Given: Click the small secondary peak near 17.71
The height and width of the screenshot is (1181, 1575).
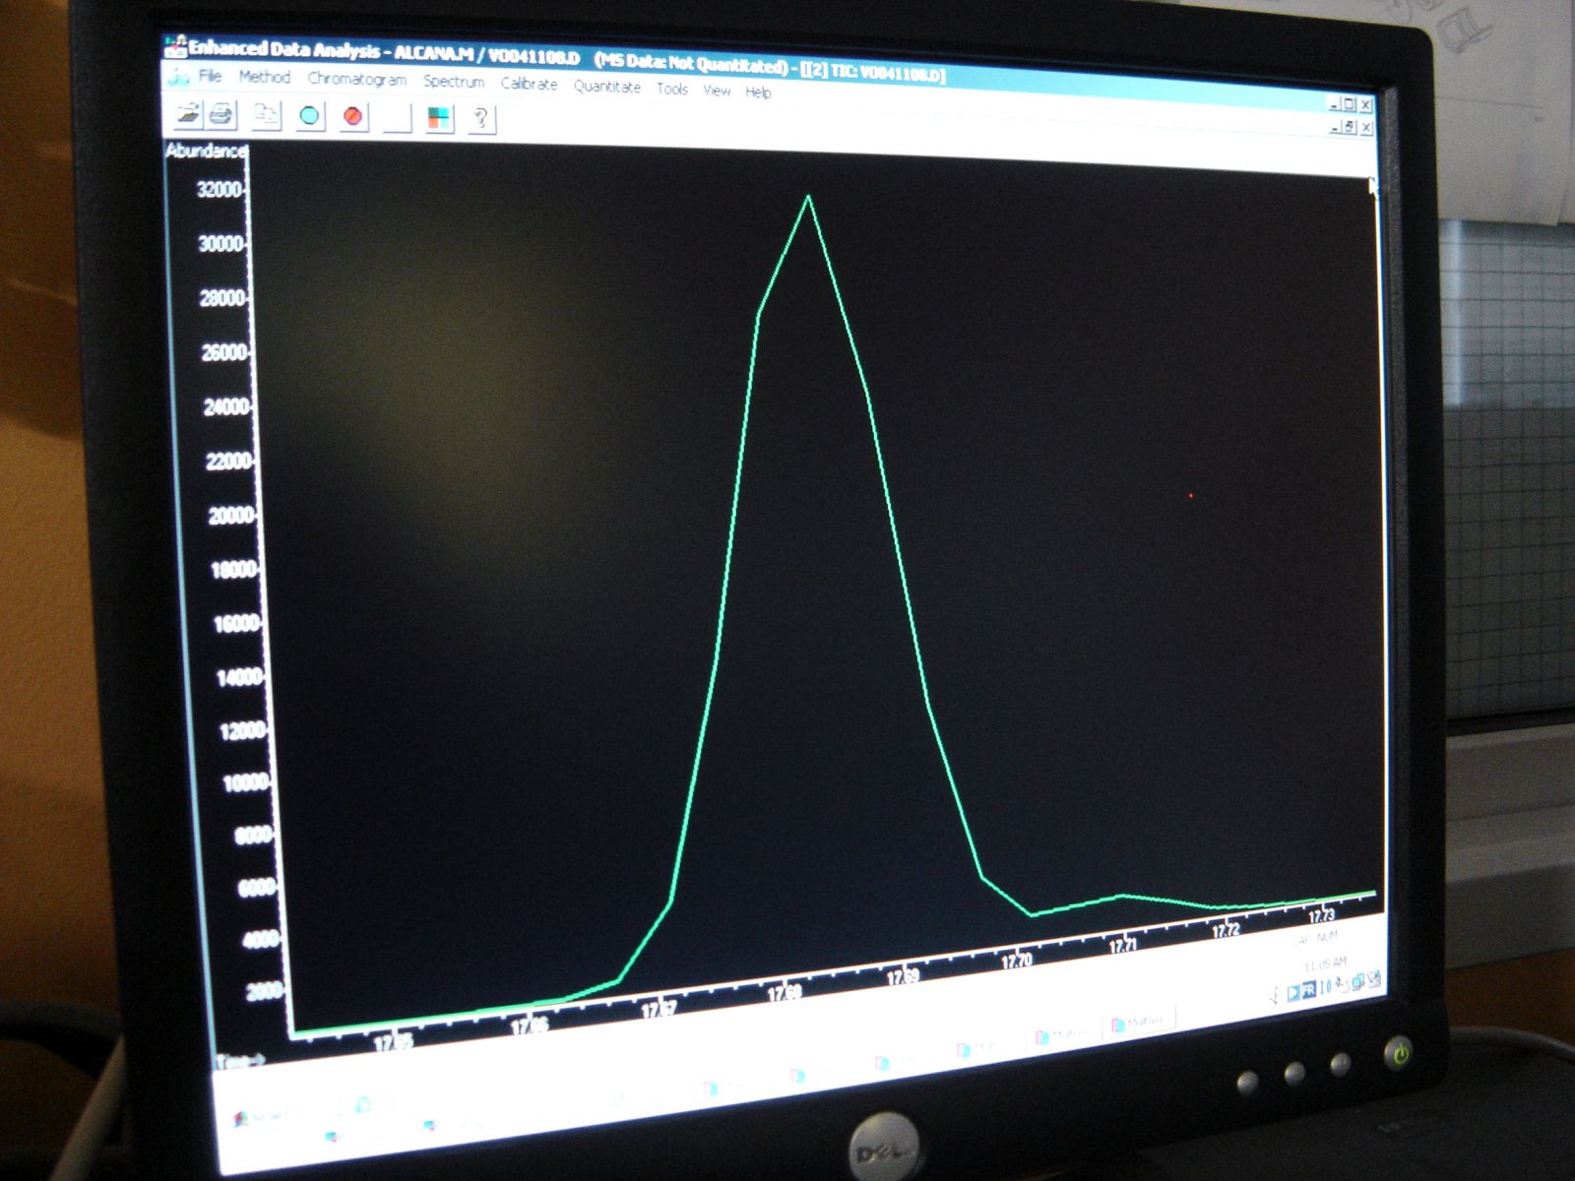Looking at the screenshot, I should point(1122,897).
